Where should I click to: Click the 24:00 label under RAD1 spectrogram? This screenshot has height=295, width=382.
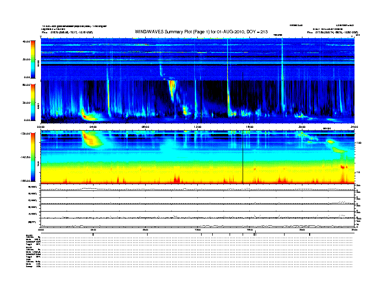(354, 127)
